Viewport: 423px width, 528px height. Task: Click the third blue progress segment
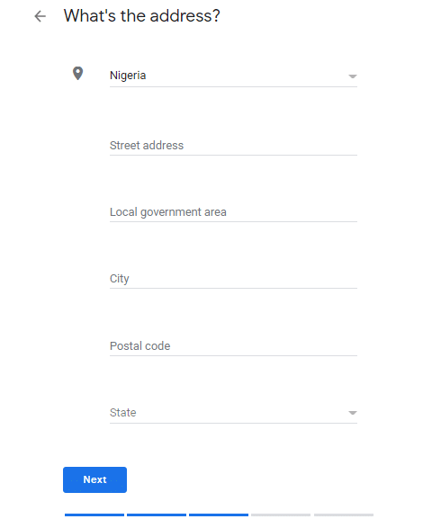tap(219, 515)
